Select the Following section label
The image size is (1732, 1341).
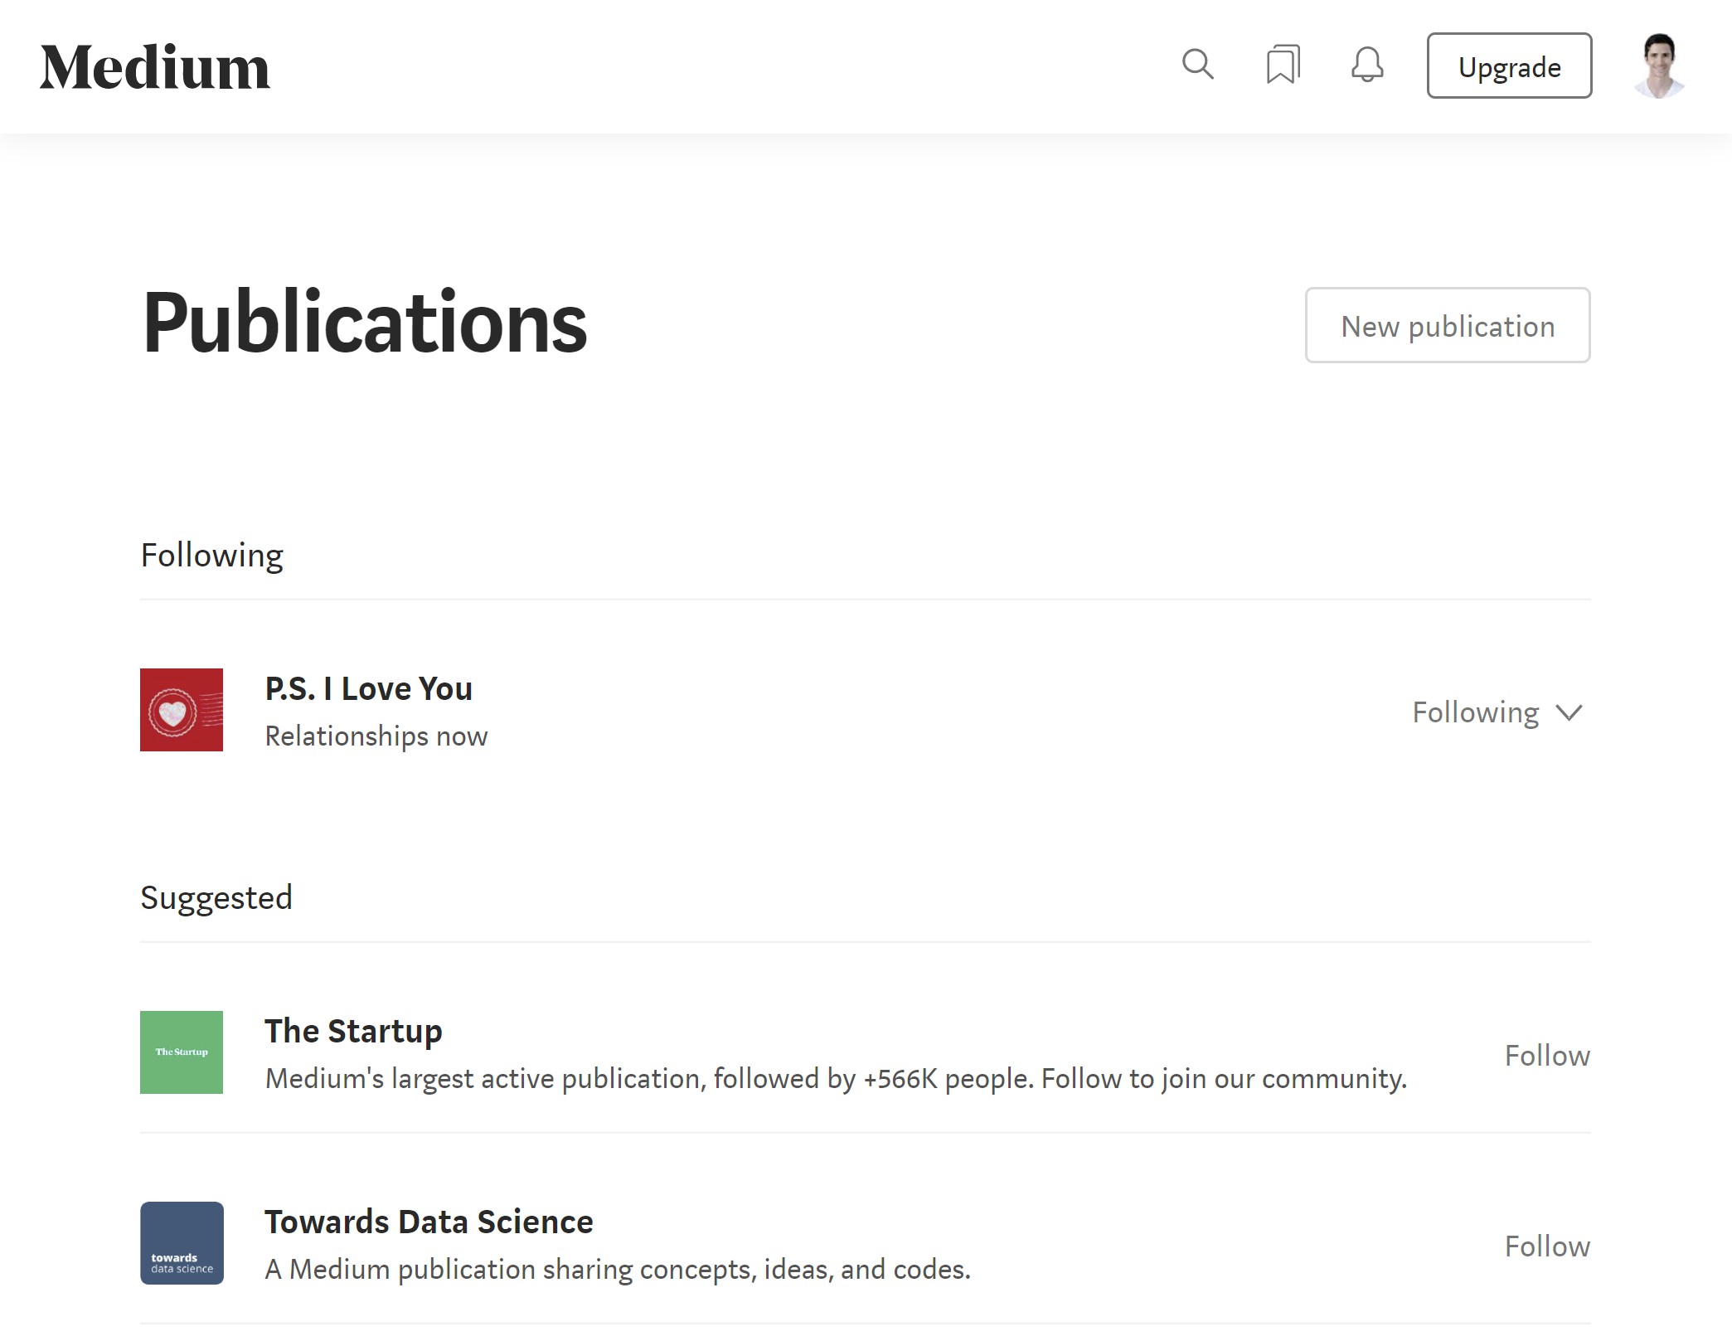tap(211, 554)
